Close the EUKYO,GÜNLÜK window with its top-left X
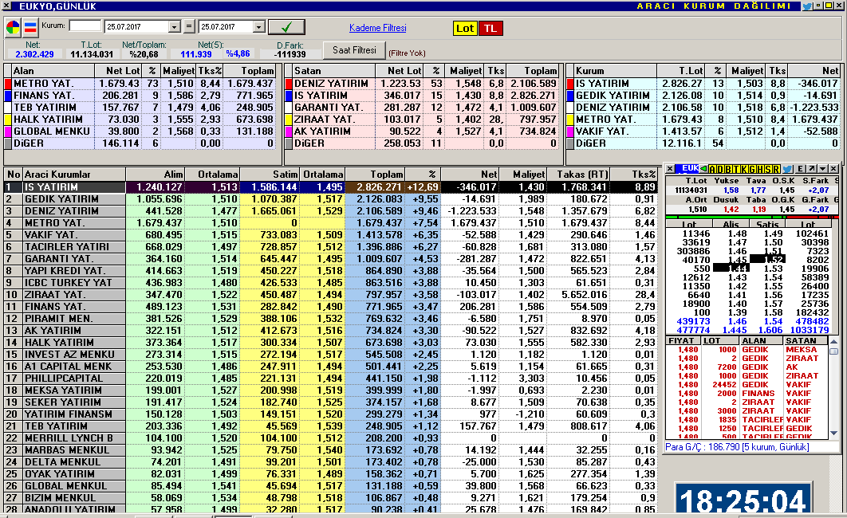Image resolution: width=847 pixels, height=518 pixels. coord(7,6)
